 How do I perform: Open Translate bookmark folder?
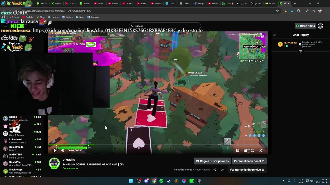click(93, 17)
